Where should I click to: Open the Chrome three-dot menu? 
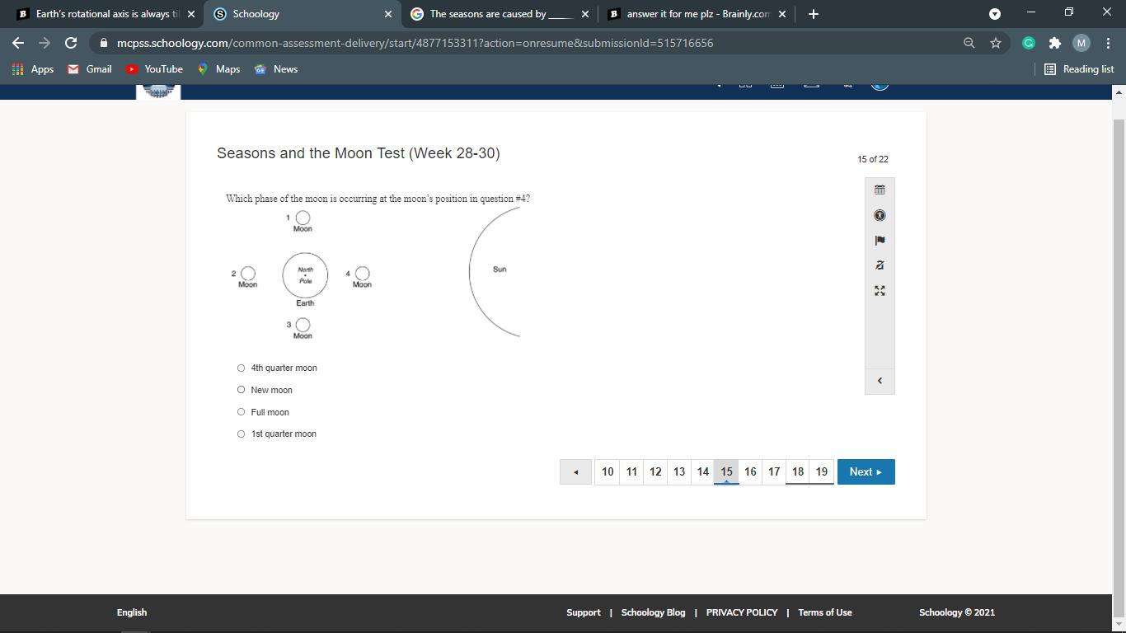1107,43
